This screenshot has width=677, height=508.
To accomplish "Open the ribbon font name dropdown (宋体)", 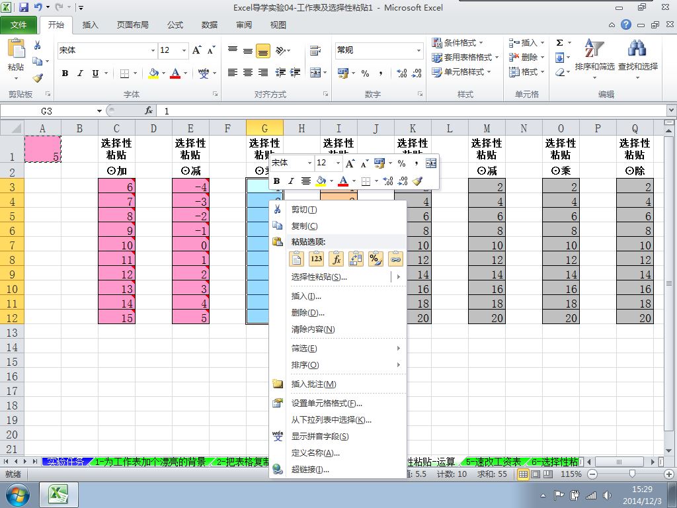I will 153,50.
